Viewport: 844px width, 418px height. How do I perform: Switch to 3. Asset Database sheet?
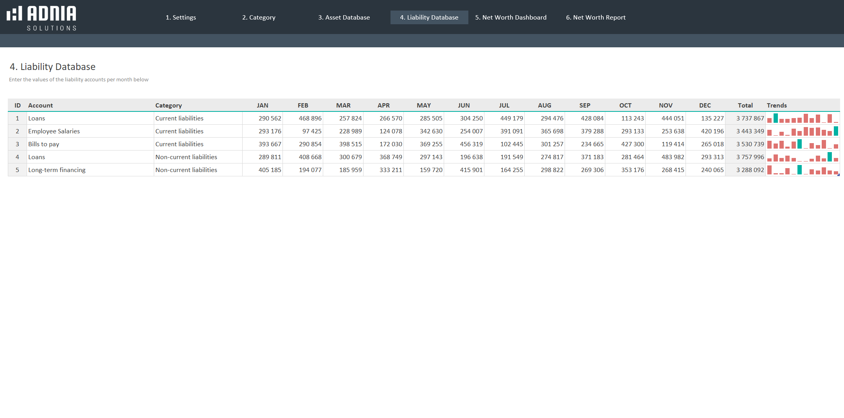(x=344, y=18)
